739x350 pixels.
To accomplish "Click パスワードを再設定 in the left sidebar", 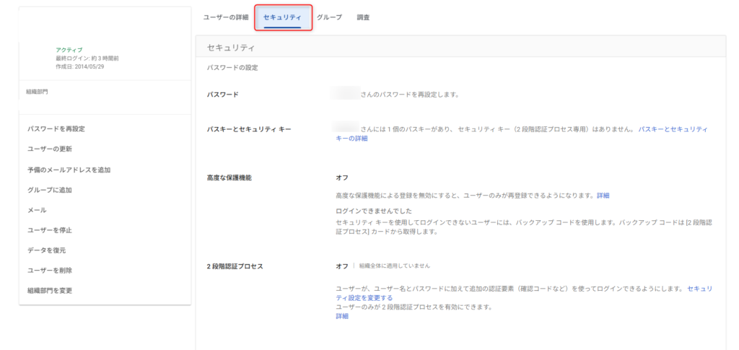I will point(56,129).
